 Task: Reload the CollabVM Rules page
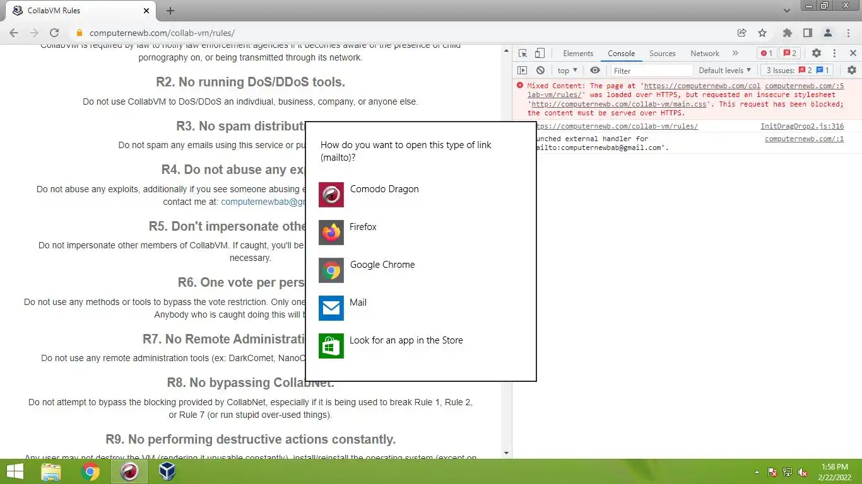(54, 33)
